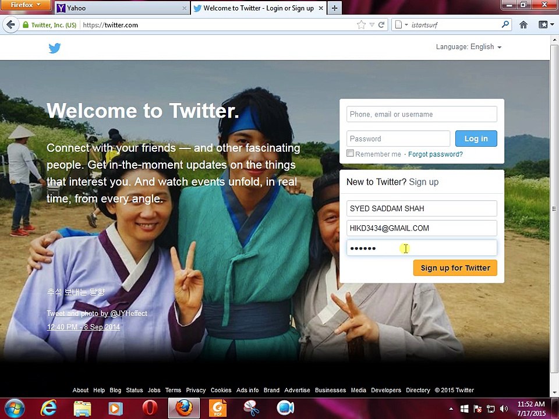Open the Firefox menu button
The height and width of the screenshot is (419, 559).
[x=26, y=5]
